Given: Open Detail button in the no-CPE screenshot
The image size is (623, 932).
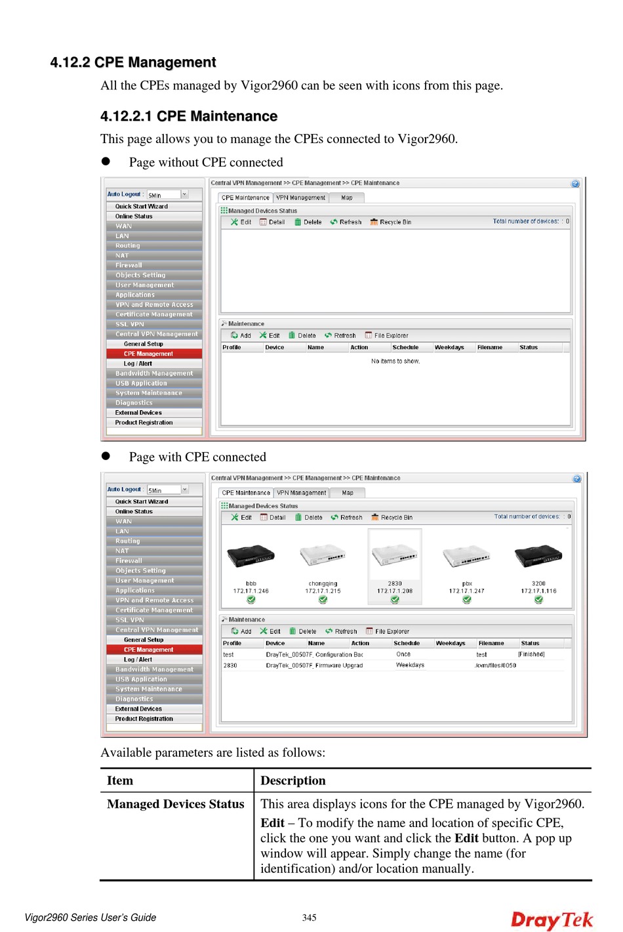Looking at the screenshot, I should pyautogui.click(x=272, y=222).
